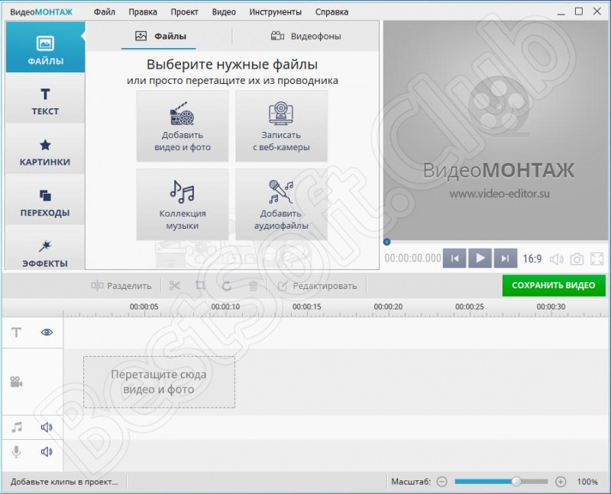Open the ПЕРЕХОДЫ sidebar section

coord(45,200)
